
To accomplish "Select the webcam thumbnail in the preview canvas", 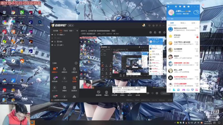I will pos(86,84).
